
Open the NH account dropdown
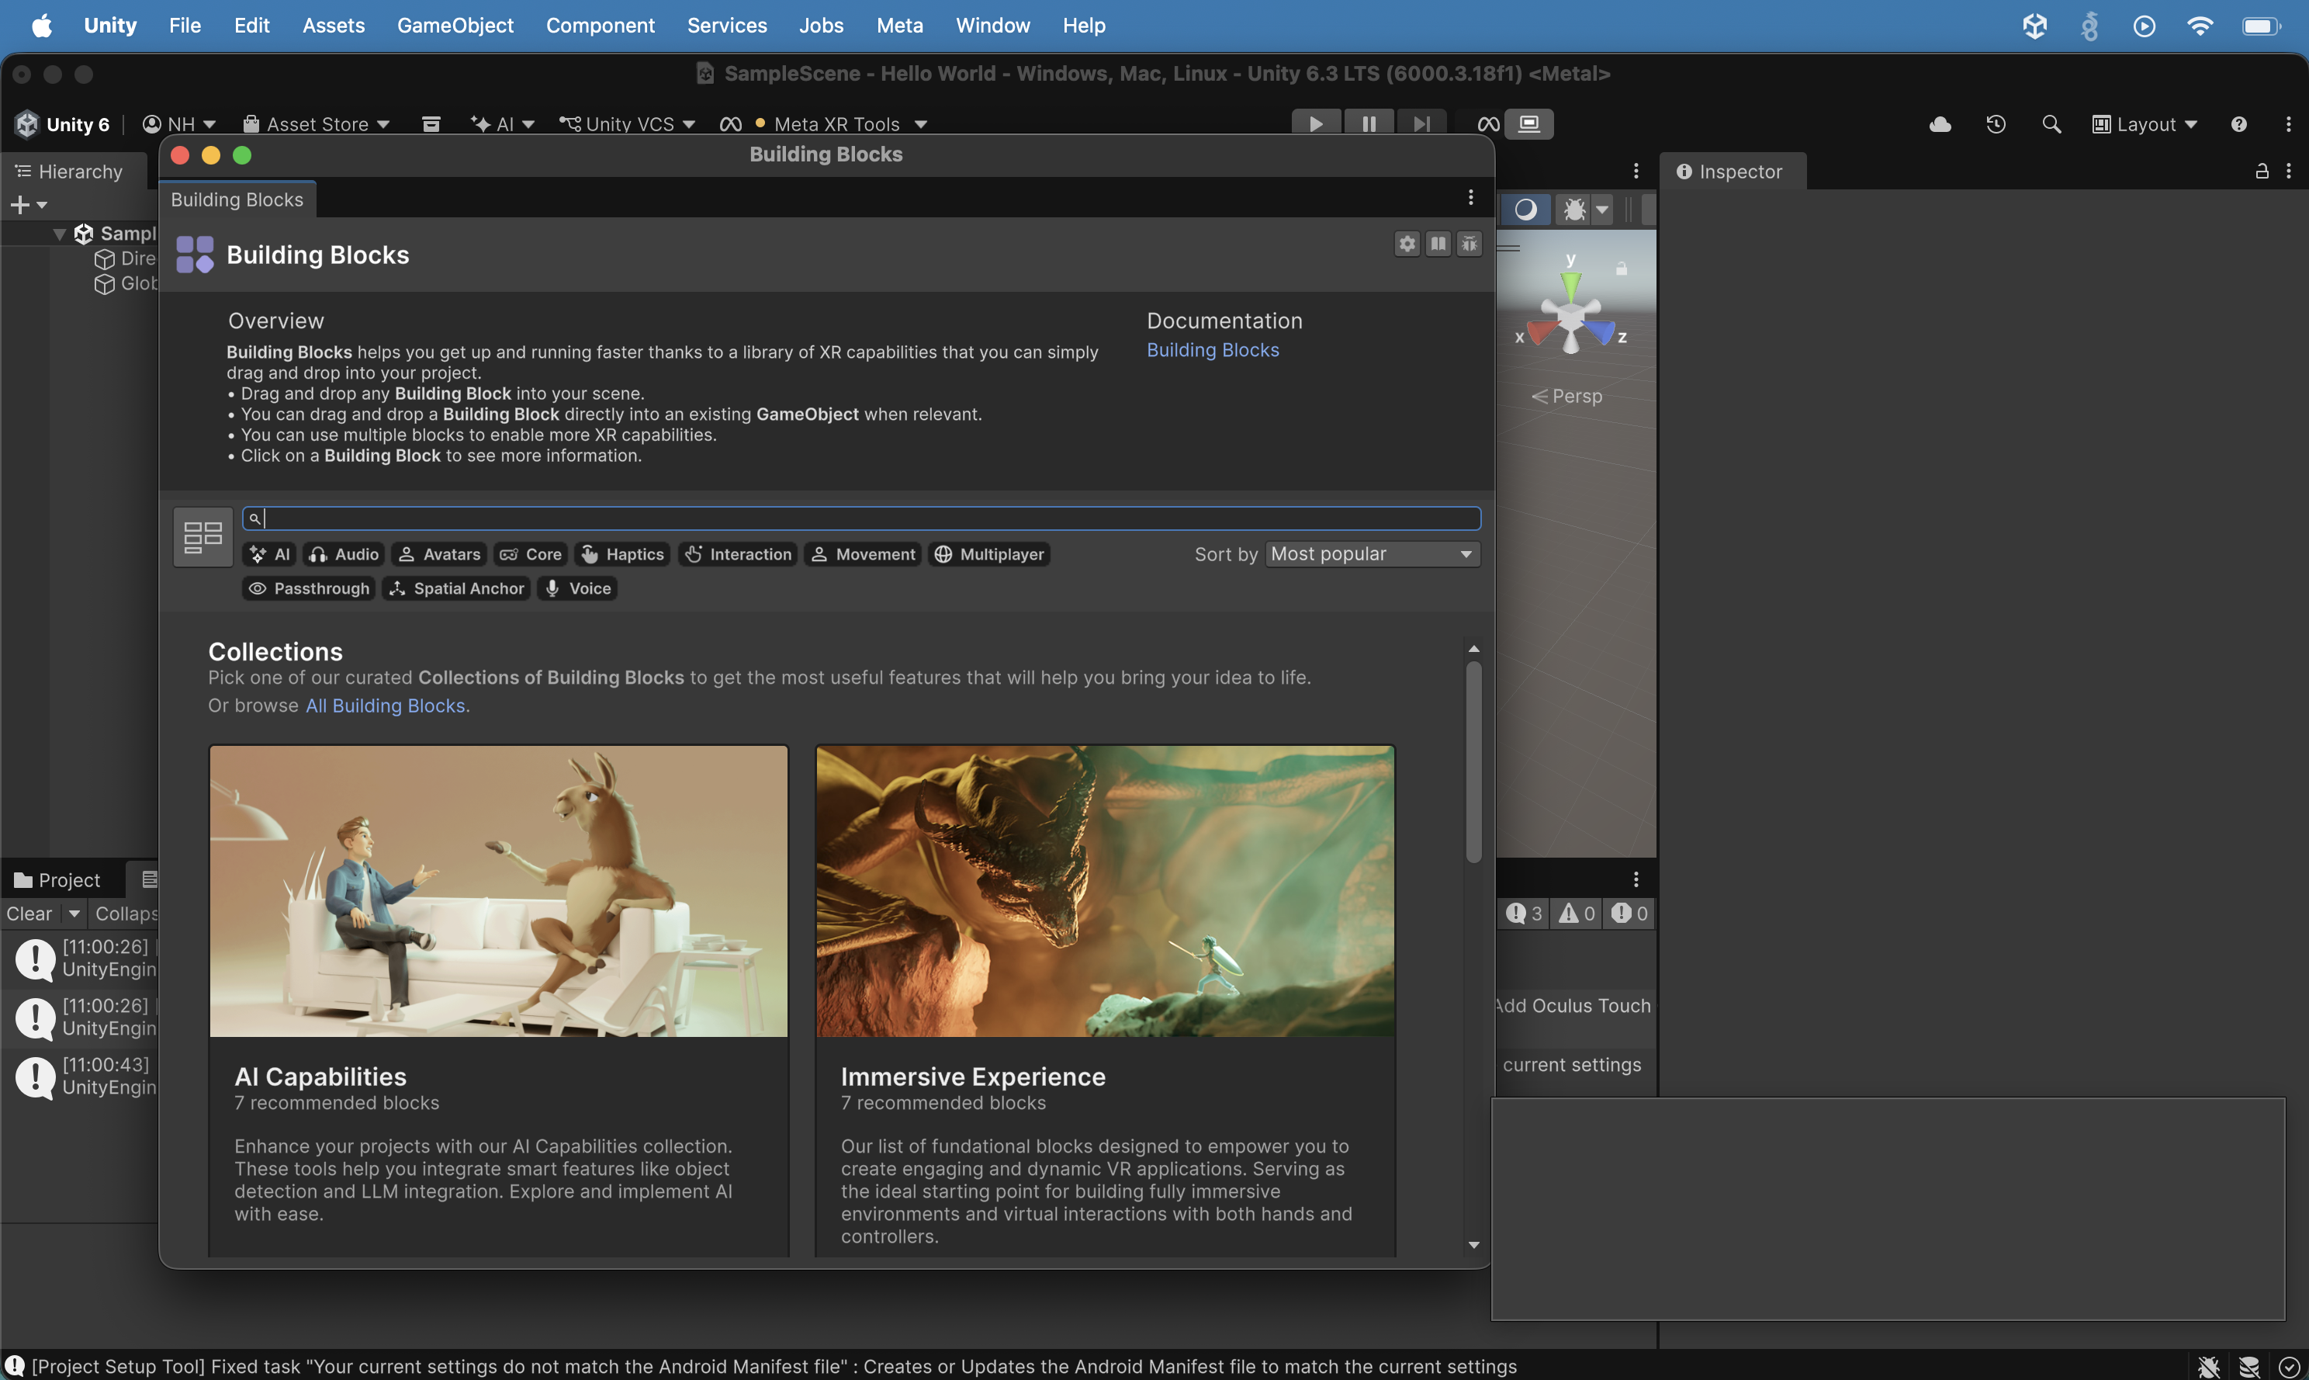178,123
